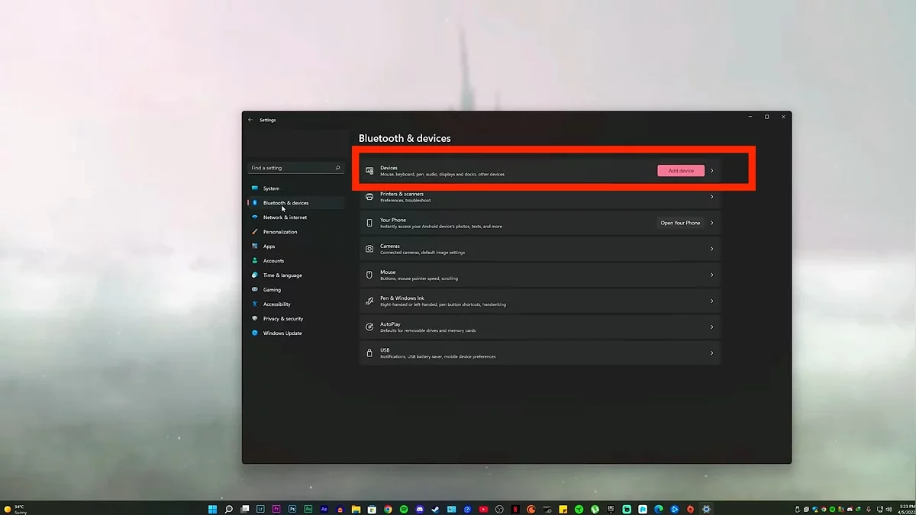Screen dimensions: 916x515
Task: Select Network & internet in the sidebar
Action: coord(285,217)
